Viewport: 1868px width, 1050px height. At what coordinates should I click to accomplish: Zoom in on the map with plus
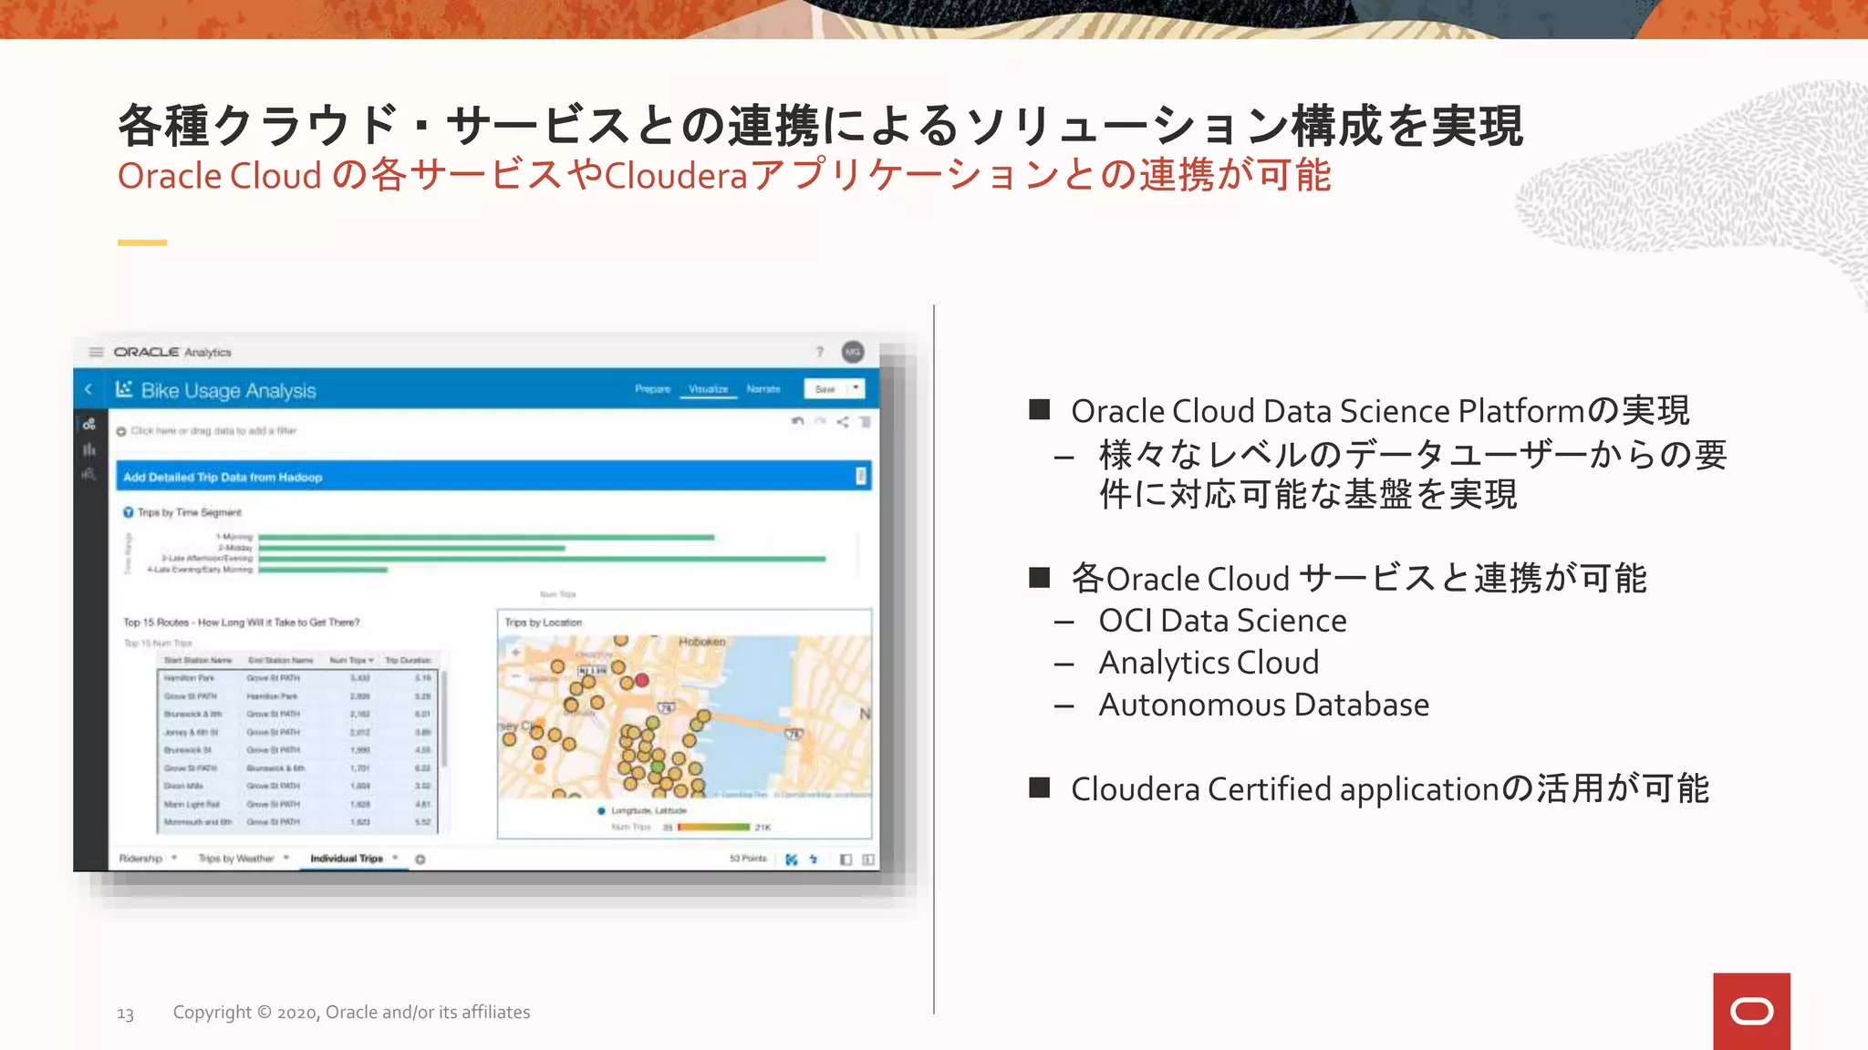click(516, 653)
